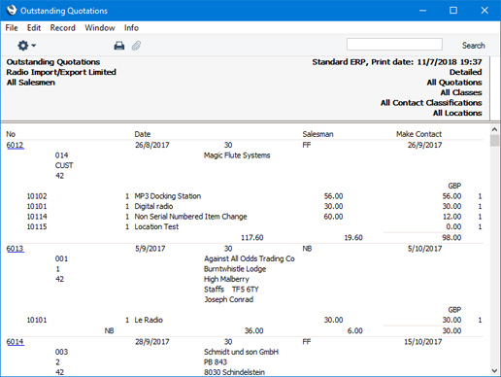
Task: Open attachments via the paperclip icon
Action: (136, 46)
